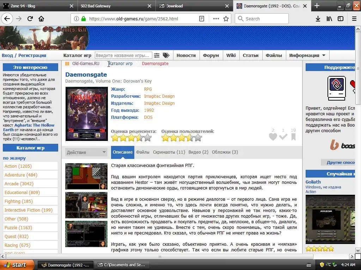Toggle reader view icon

201,19
